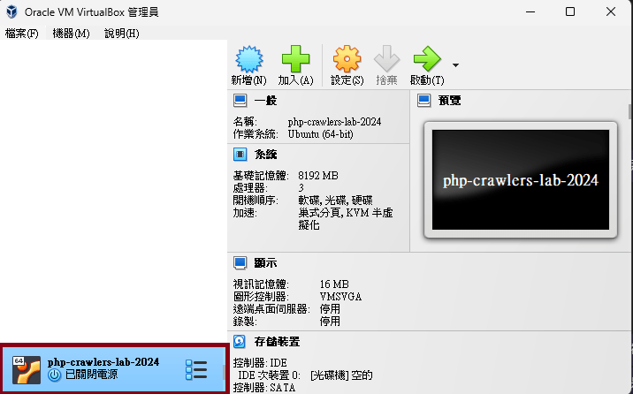Viewport: 633px width, 394px height.
Task: Click the VirtualBox app icon in title bar
Action: pyautogui.click(x=12, y=11)
